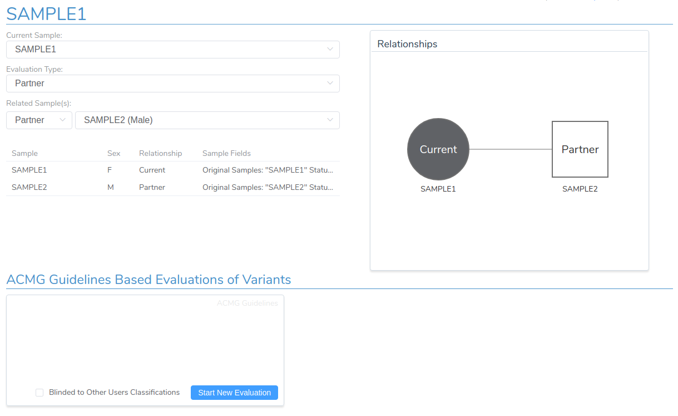Open the related sample relationship type dropdown
This screenshot has height=416, width=678.
point(39,120)
